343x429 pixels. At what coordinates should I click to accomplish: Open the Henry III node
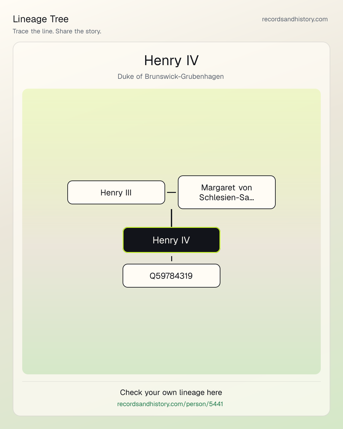click(116, 193)
